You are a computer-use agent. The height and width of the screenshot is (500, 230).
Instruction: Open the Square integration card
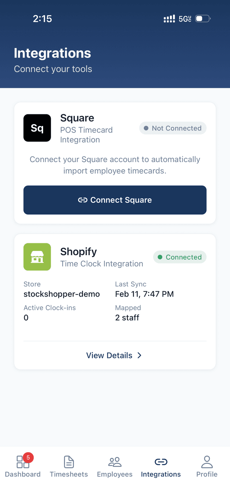coord(115,162)
